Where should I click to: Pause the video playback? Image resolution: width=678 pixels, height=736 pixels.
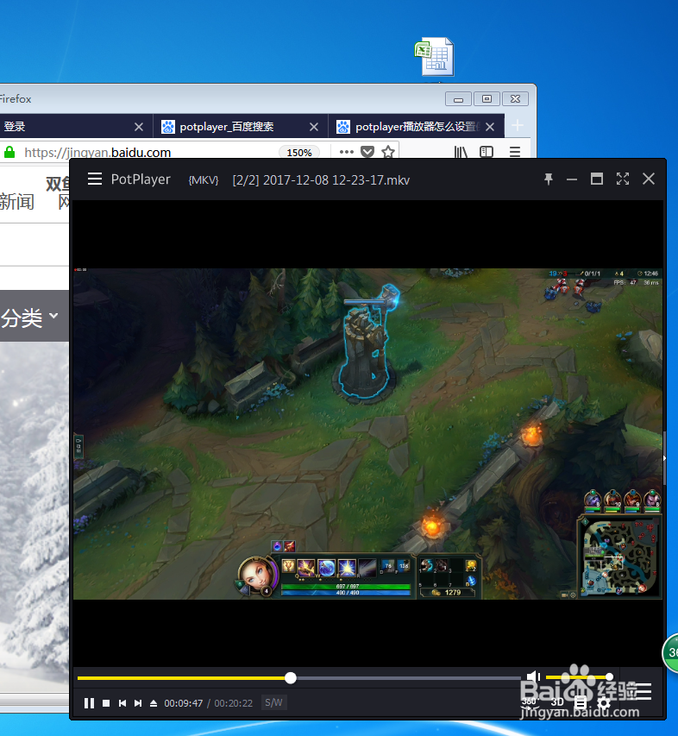pyautogui.click(x=89, y=702)
